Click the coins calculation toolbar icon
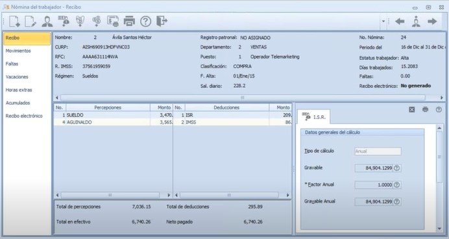Image resolution: width=449 pixels, height=239 pixels. [97, 21]
